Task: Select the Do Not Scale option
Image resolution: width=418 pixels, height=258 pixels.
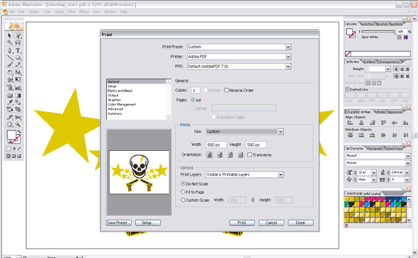Action: (x=183, y=184)
